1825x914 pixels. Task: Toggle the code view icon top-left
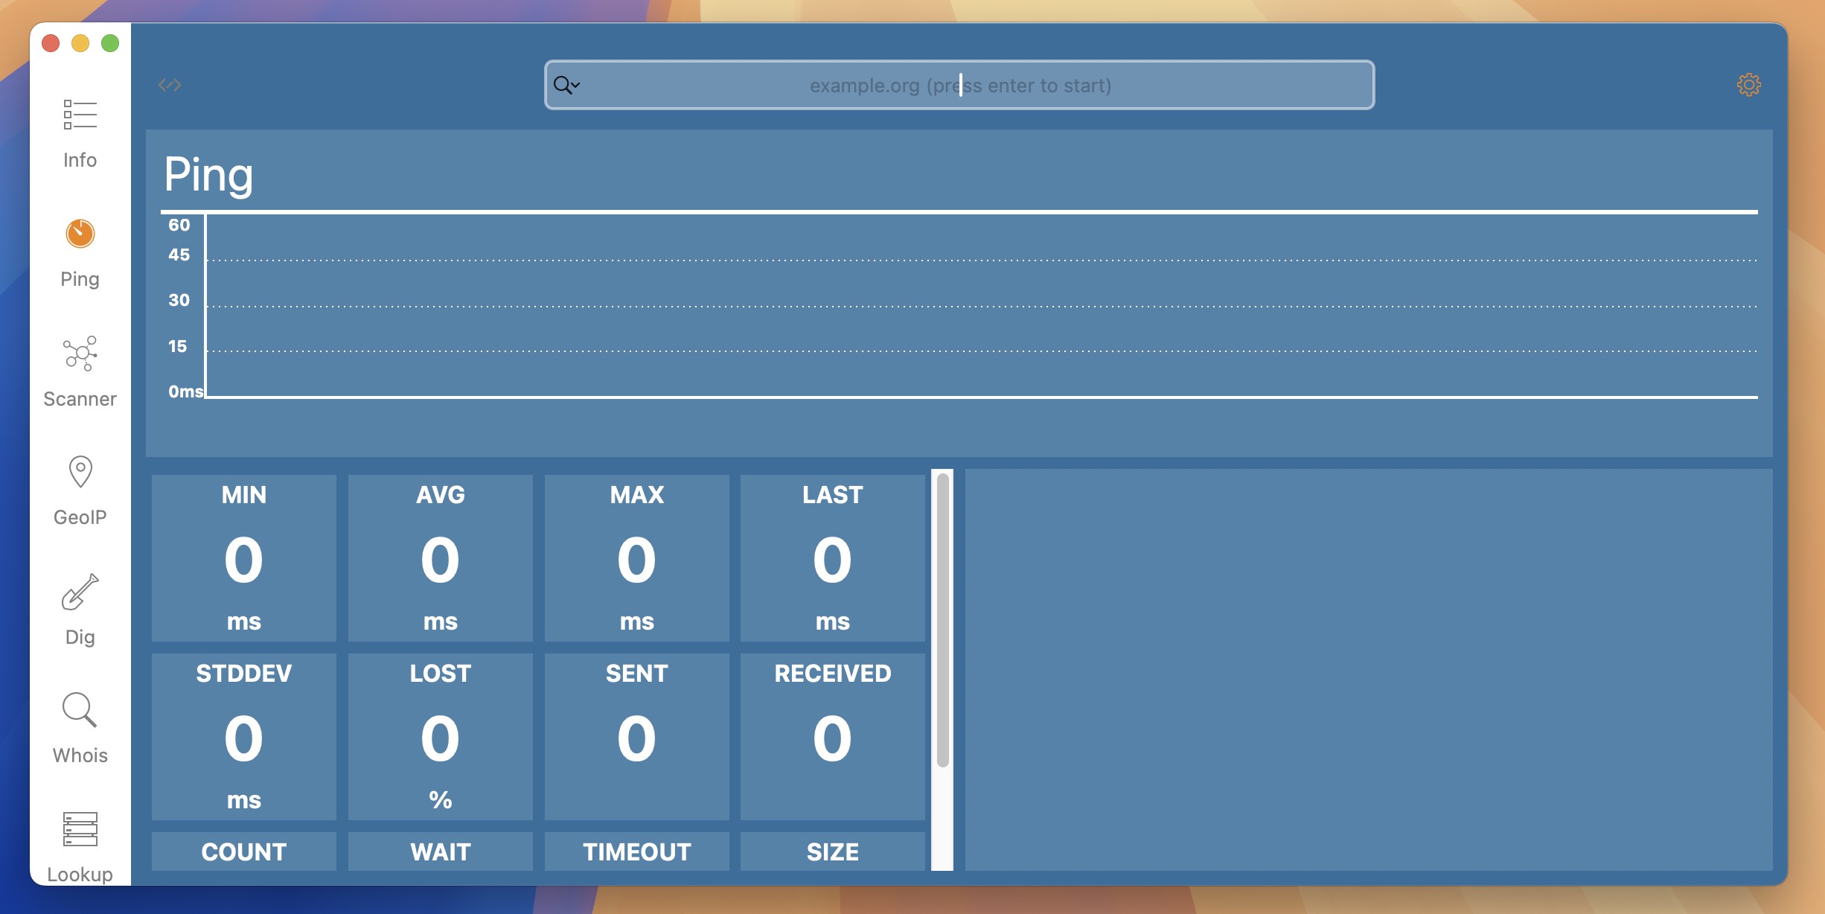click(170, 84)
